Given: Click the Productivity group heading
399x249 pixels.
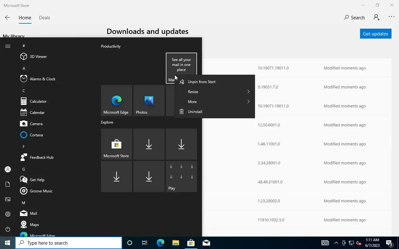Looking at the screenshot, I should pyautogui.click(x=111, y=46).
